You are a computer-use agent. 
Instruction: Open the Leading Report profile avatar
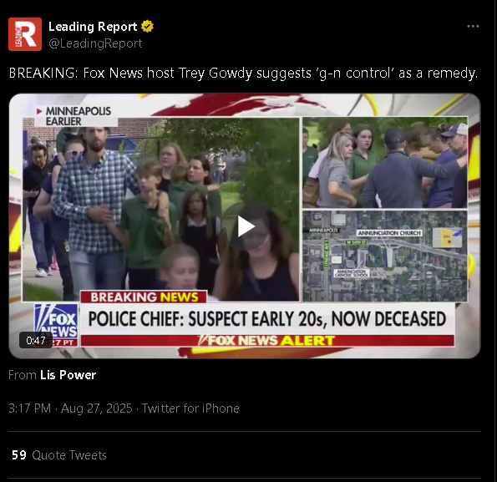pos(25,34)
